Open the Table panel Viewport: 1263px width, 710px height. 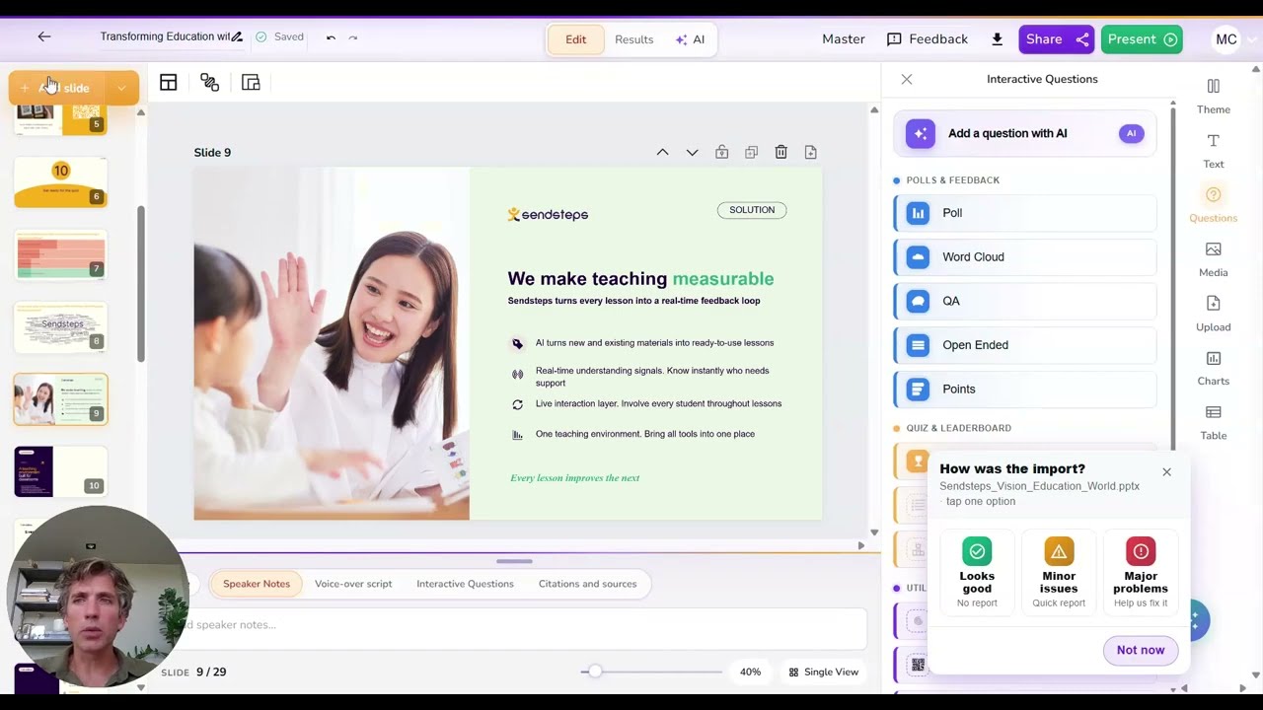pyautogui.click(x=1213, y=422)
